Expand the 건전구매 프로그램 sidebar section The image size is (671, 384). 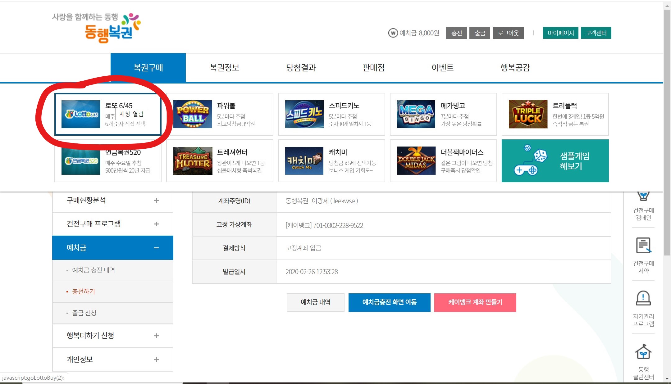[x=156, y=224]
